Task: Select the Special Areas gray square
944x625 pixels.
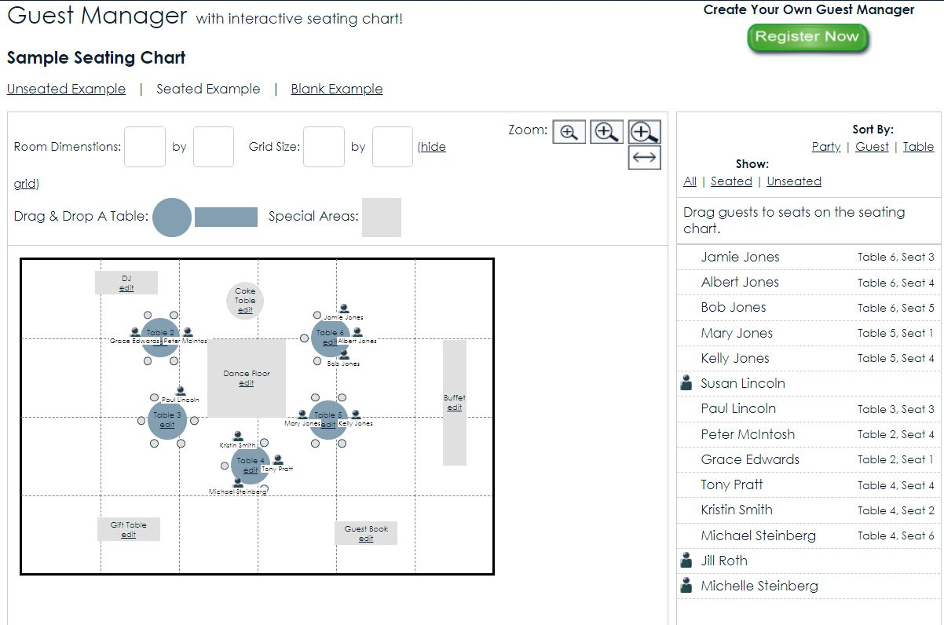Action: coord(382,217)
